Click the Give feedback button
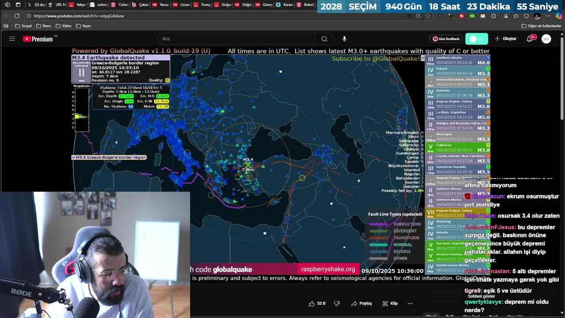Viewport: 565px width, 318px height. tap(446, 39)
